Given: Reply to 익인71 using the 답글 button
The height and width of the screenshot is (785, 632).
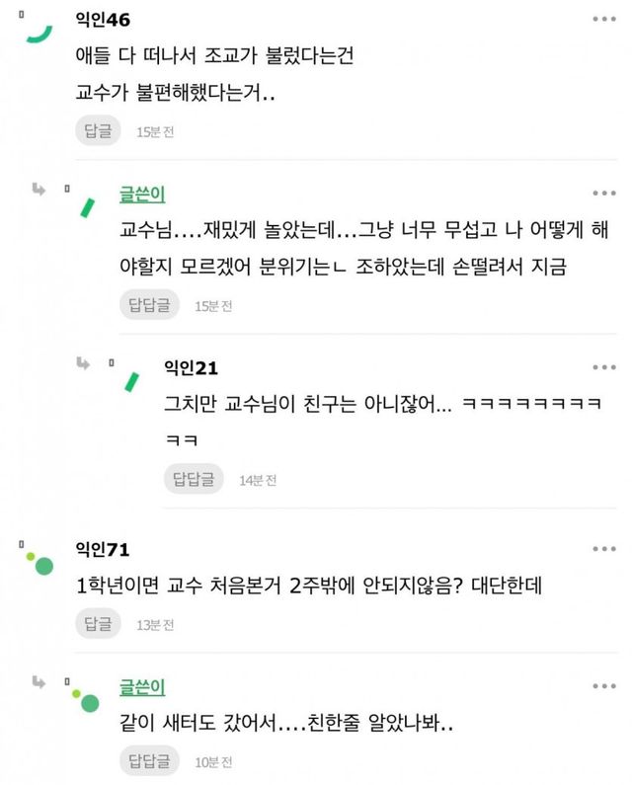Looking at the screenshot, I should (x=98, y=624).
